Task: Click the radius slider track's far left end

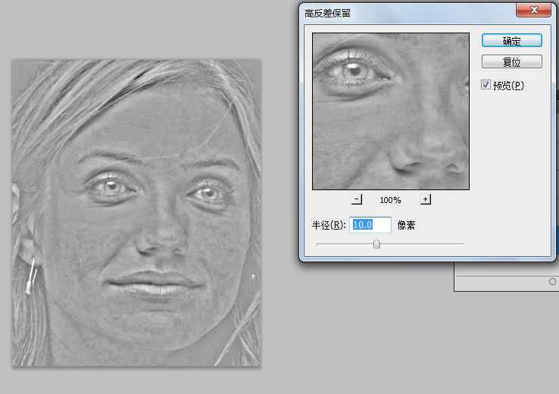Action: (318, 244)
